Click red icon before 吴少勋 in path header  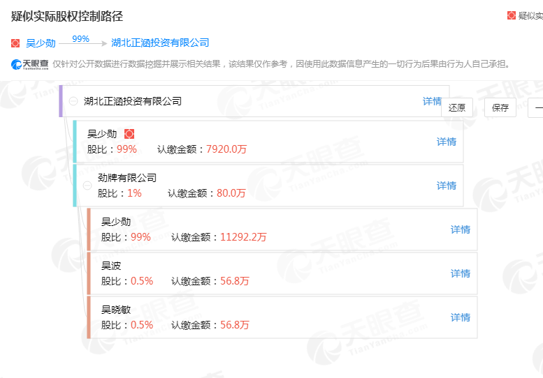[16, 43]
